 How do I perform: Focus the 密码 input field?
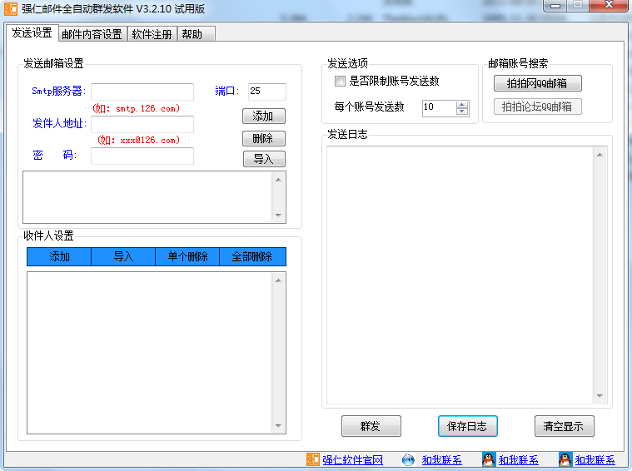(x=142, y=156)
